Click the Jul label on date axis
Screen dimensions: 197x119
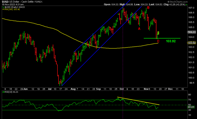50,89
